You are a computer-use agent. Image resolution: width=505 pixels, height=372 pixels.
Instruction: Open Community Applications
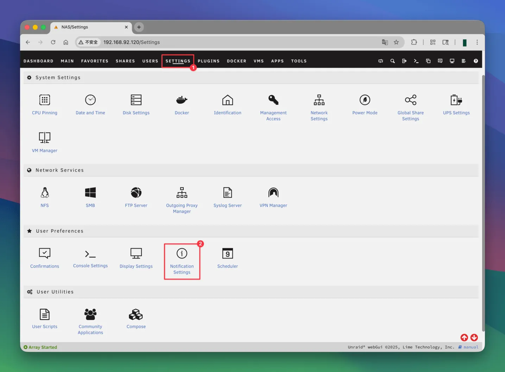(90, 322)
